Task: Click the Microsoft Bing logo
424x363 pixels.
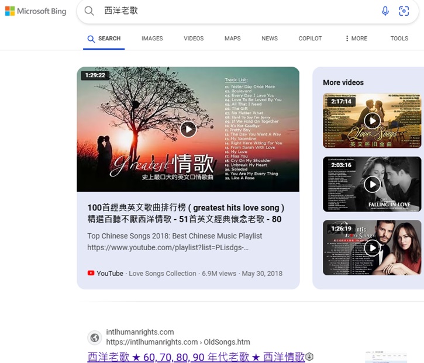Action: click(x=36, y=11)
